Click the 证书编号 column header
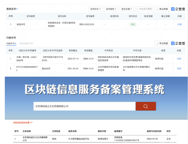This screenshot has height=144, width=188. [90, 16]
